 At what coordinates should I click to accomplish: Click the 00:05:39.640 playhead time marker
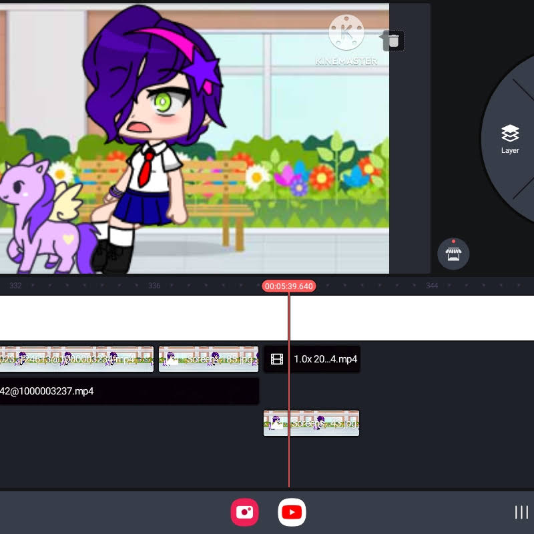pos(289,286)
